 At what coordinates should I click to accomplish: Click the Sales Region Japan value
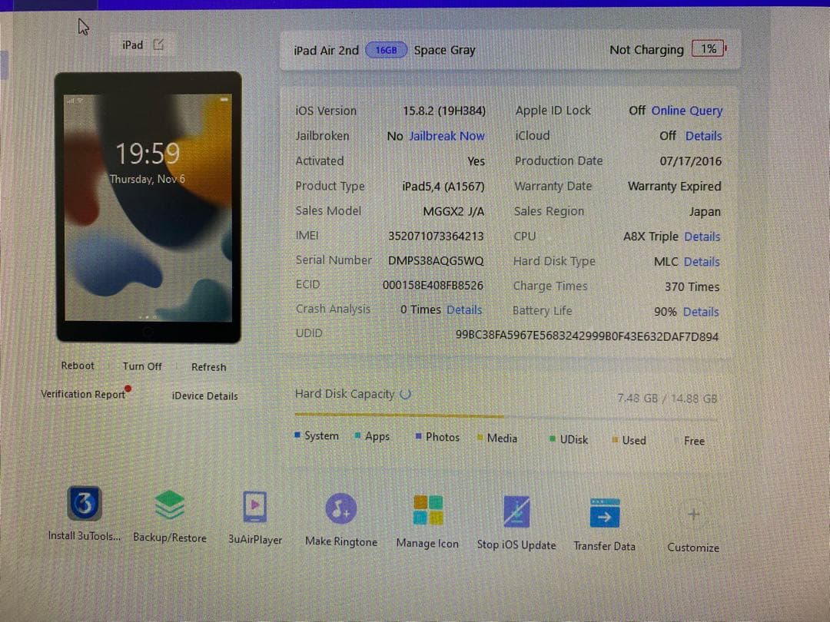click(x=705, y=212)
